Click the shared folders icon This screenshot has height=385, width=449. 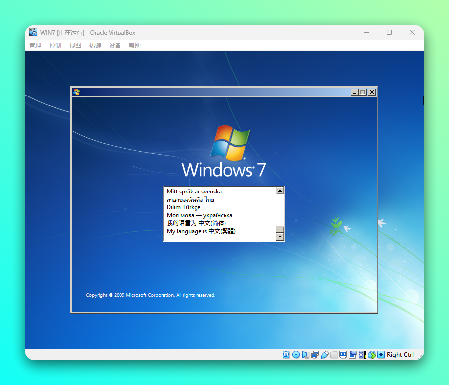(334, 354)
